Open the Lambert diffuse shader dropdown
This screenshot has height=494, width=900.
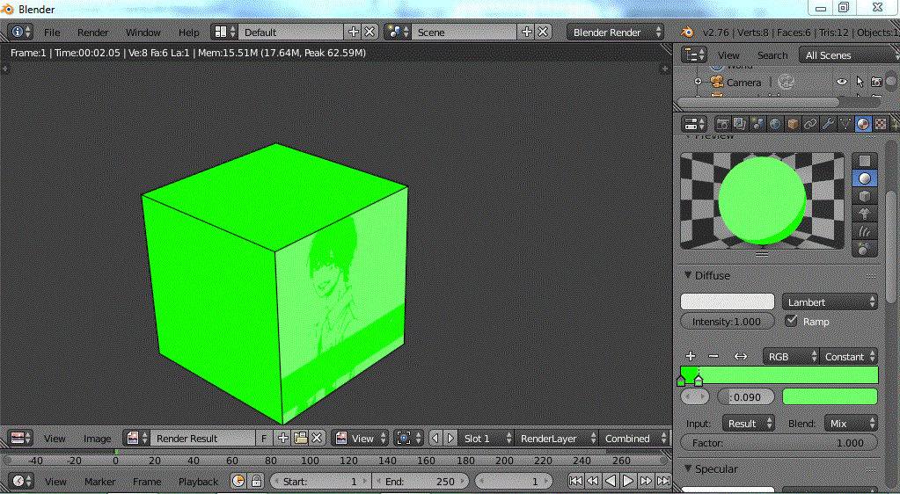(x=830, y=301)
